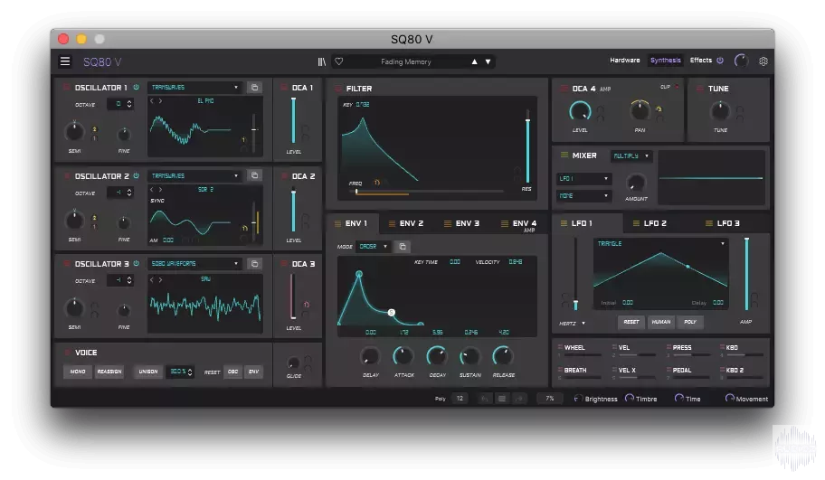Click the Poly voice count field
Screen dimensions: 825x480
460,399
